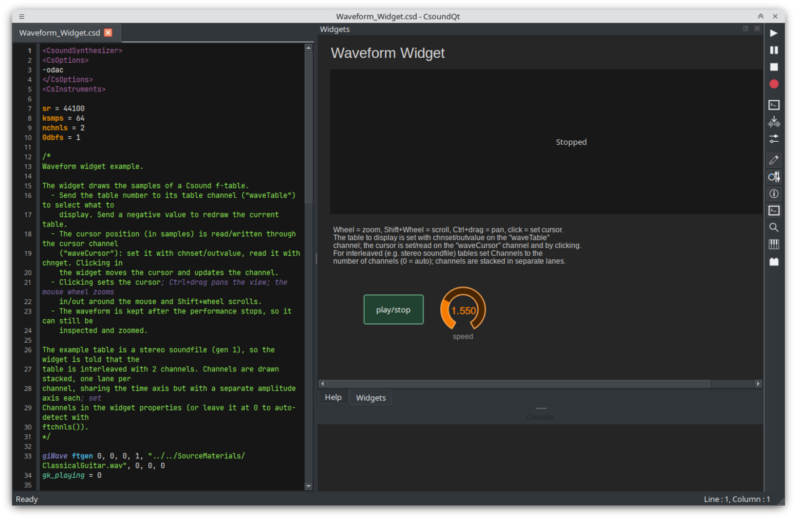Run in terminal using the upper terminal icon
The image size is (797, 520).
(774, 105)
